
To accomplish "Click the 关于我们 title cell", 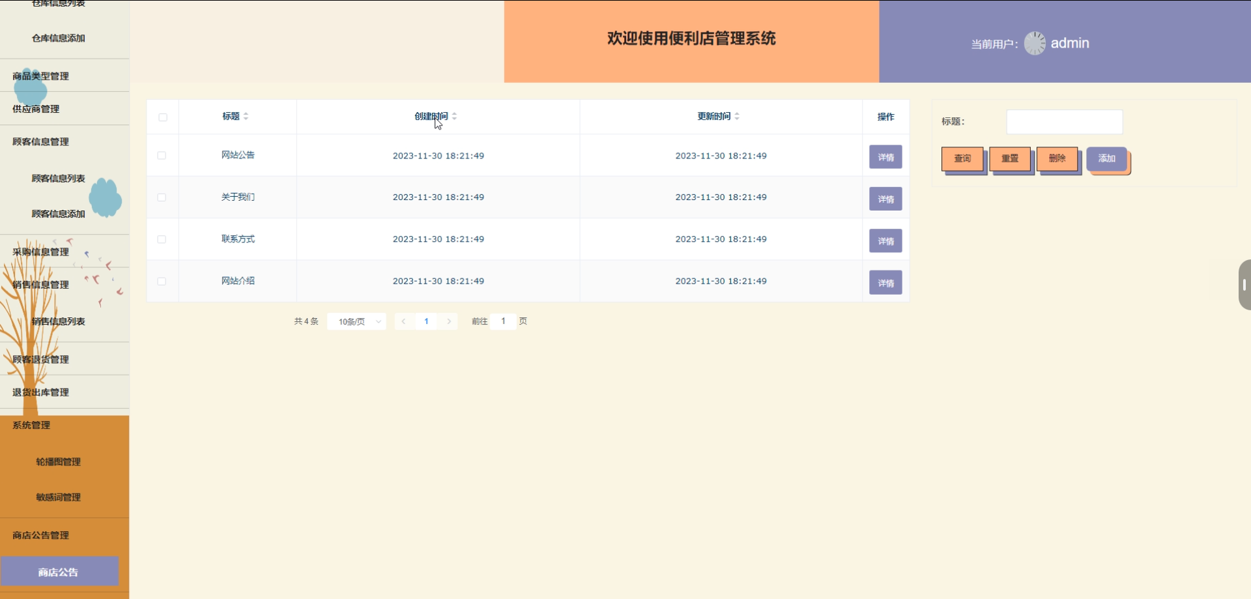I will point(238,197).
